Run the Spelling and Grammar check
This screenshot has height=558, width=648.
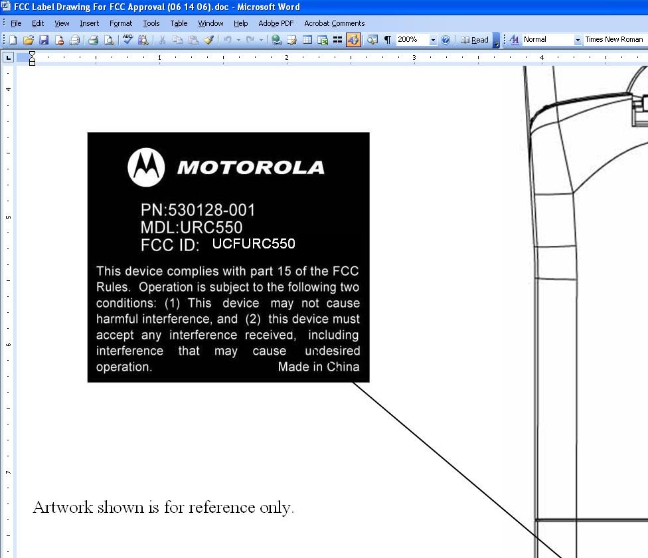click(128, 40)
